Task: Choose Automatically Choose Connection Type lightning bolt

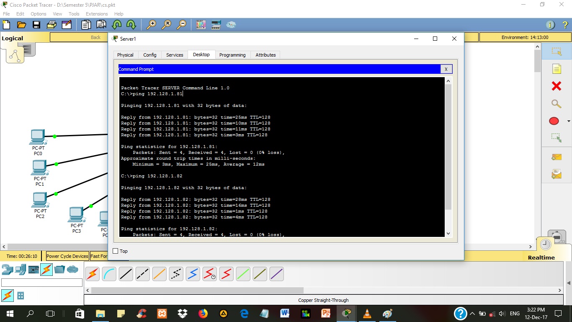Action: pyautogui.click(x=92, y=274)
